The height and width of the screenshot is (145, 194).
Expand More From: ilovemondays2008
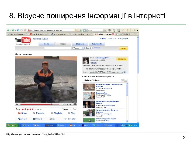pyautogui.click(x=82, y=77)
